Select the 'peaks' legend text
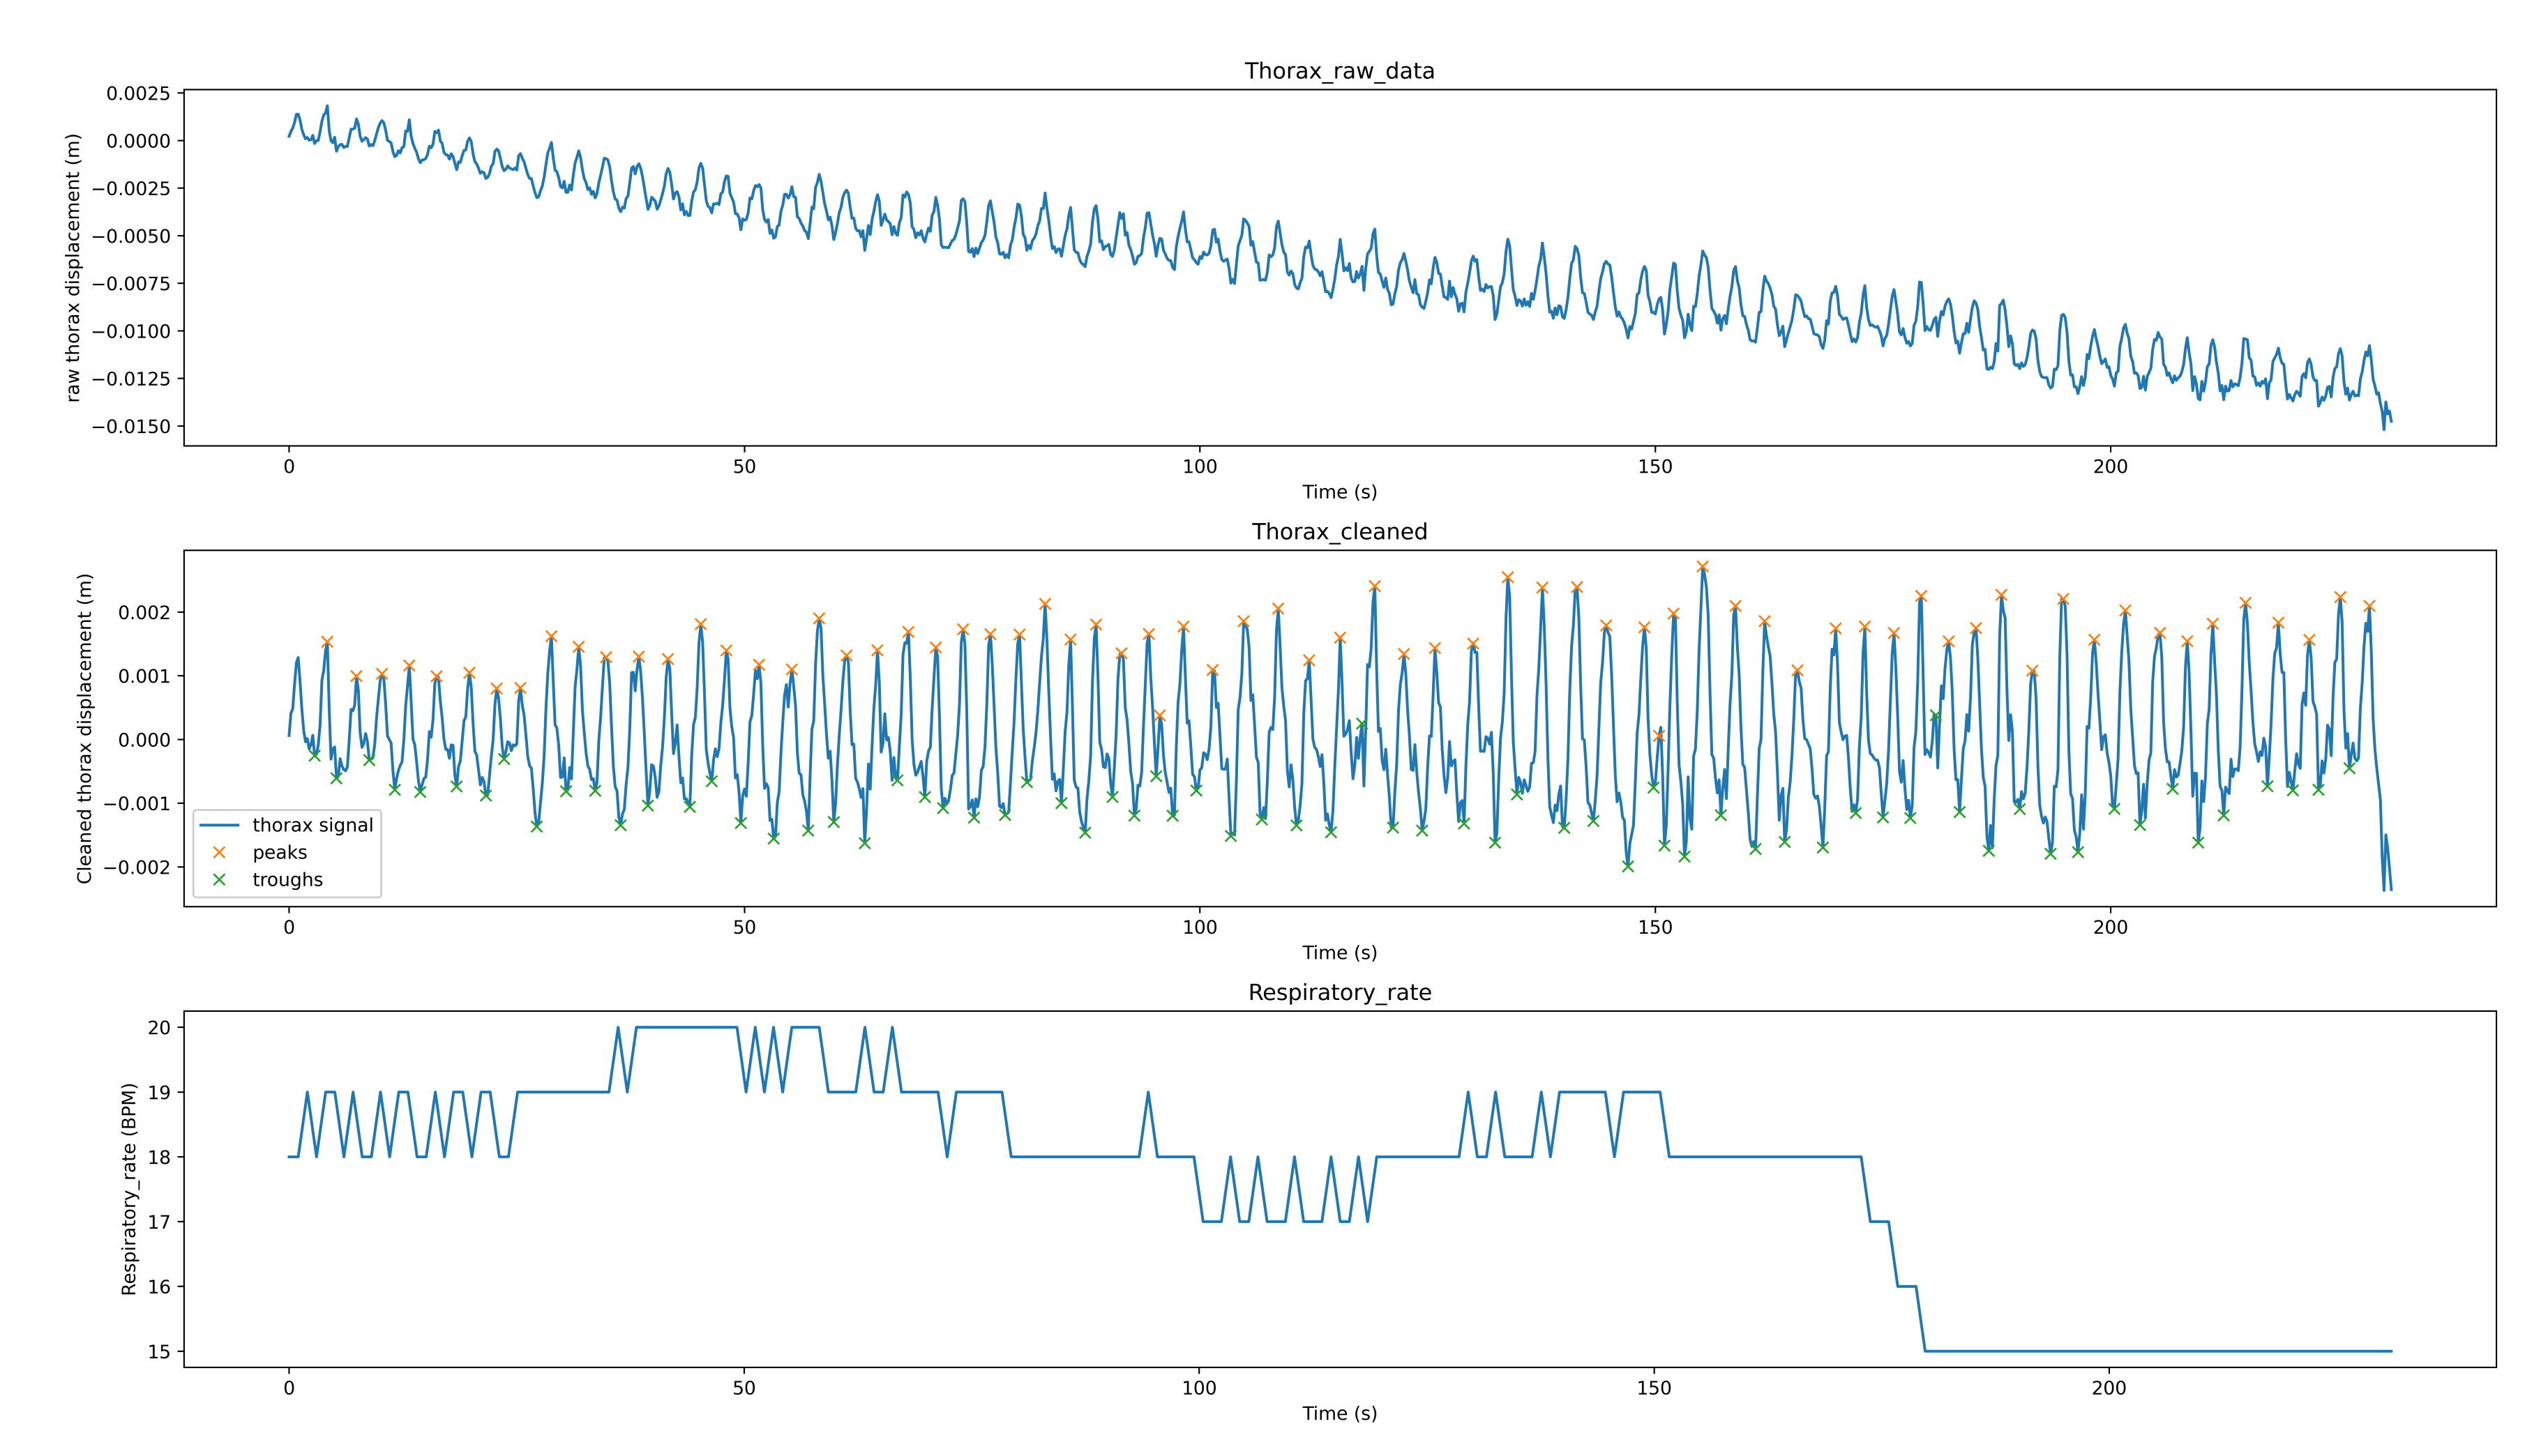This screenshot has width=2525, height=1456. pos(279,852)
